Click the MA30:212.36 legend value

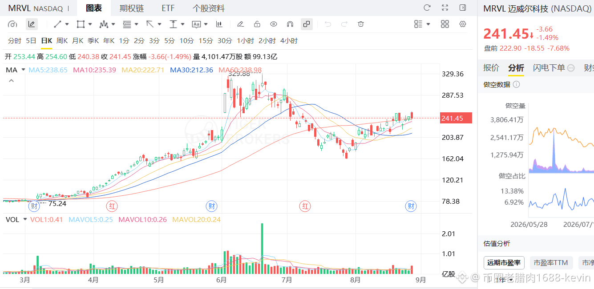pyautogui.click(x=191, y=70)
